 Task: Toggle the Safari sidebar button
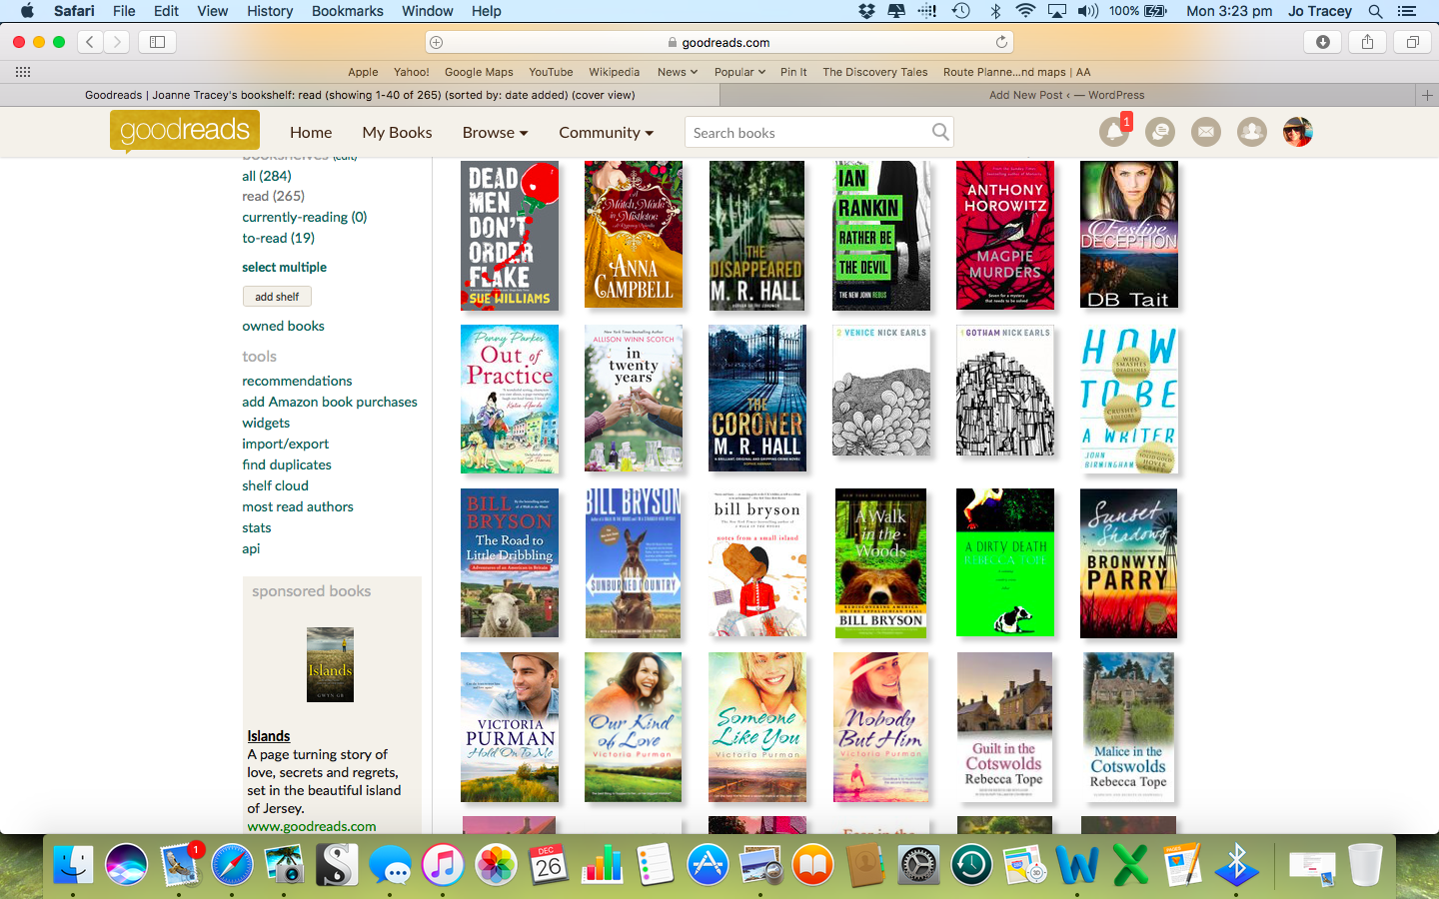pyautogui.click(x=157, y=42)
